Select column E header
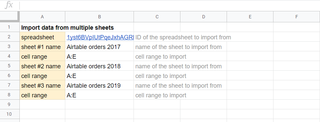This screenshot has width=320, height=122. tap(250, 17)
